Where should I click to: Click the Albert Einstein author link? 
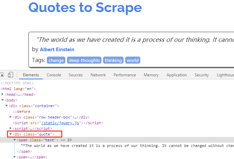pos(57,50)
